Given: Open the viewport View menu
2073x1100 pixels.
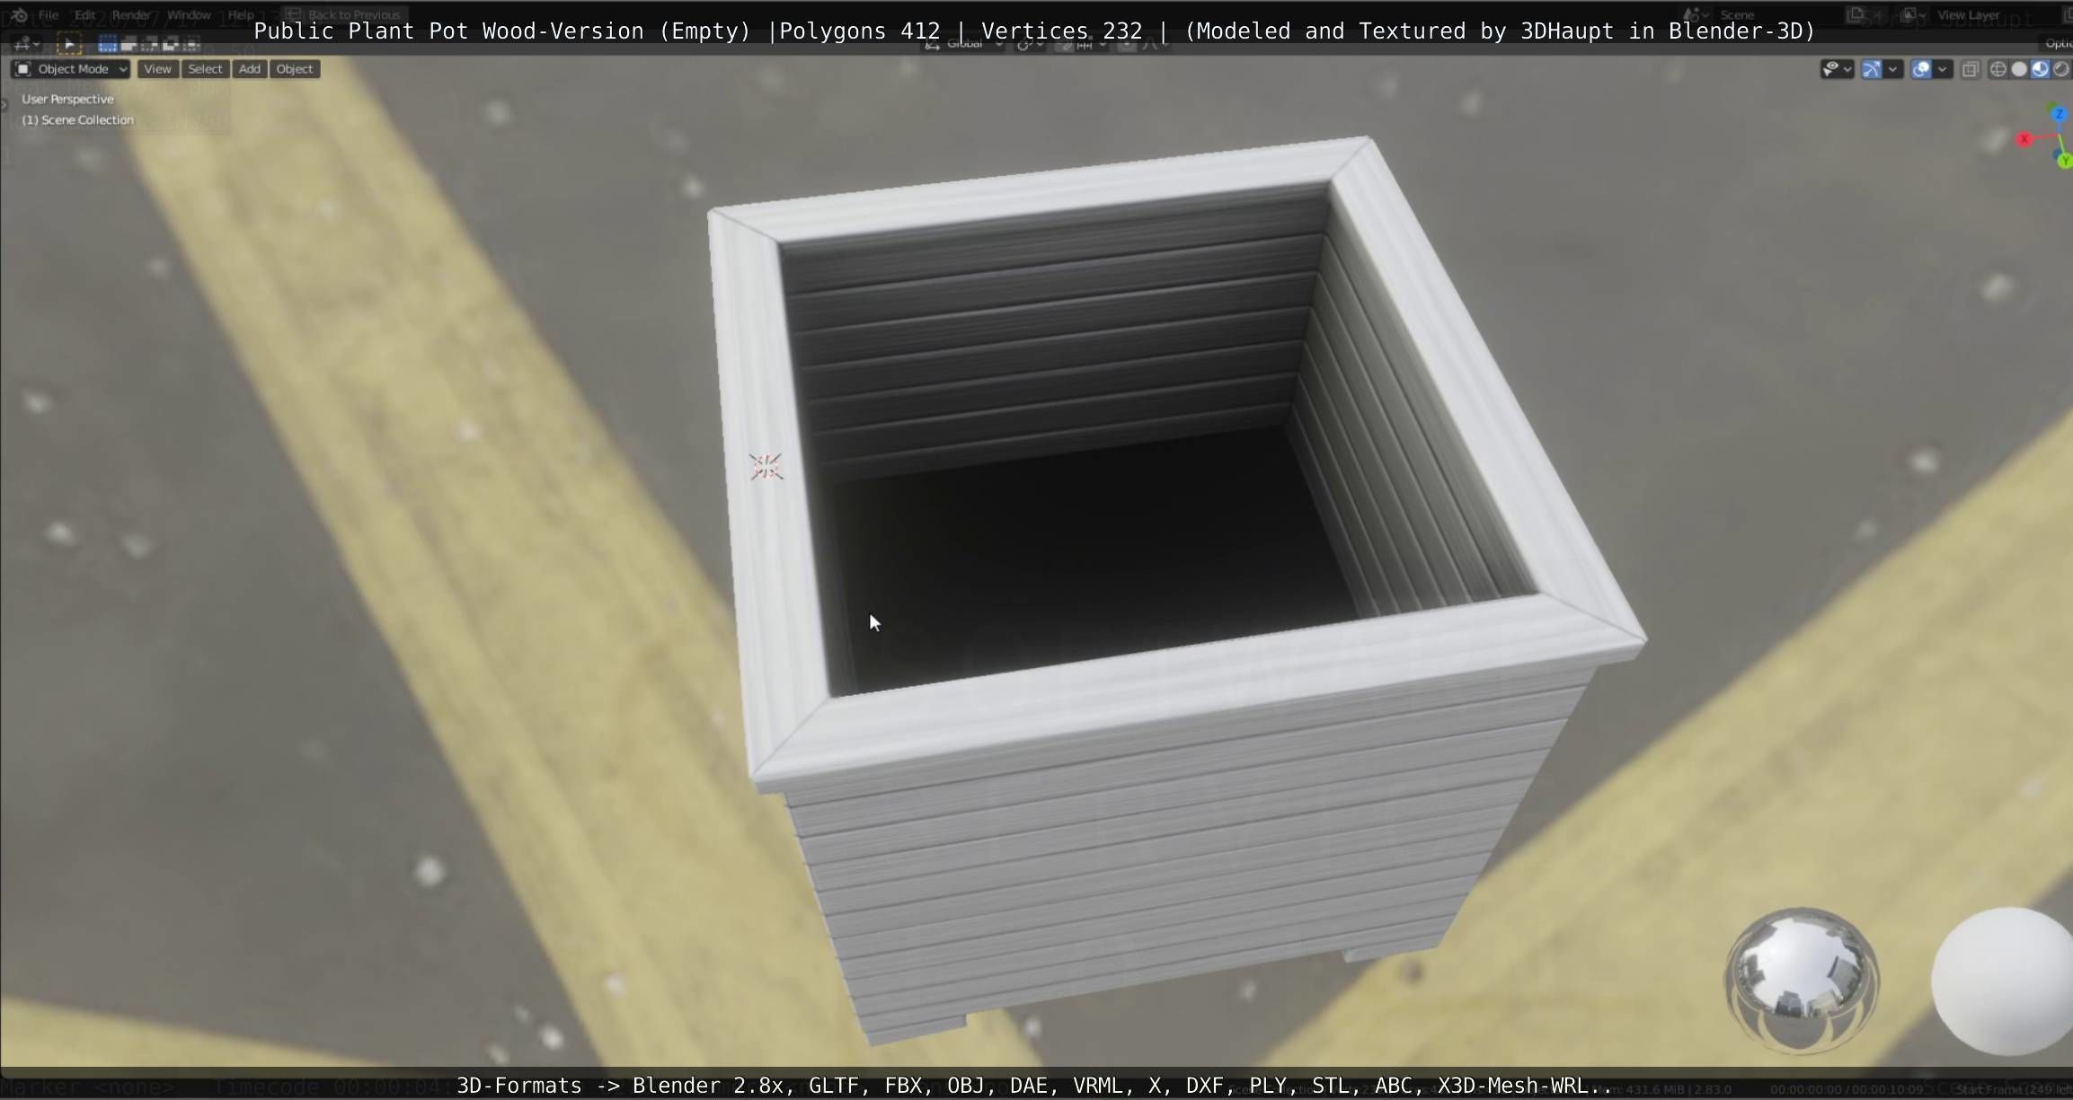Looking at the screenshot, I should click(157, 69).
